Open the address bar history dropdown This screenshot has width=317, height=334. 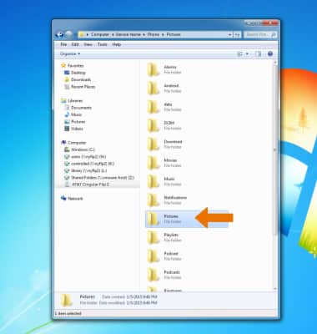pos(230,35)
